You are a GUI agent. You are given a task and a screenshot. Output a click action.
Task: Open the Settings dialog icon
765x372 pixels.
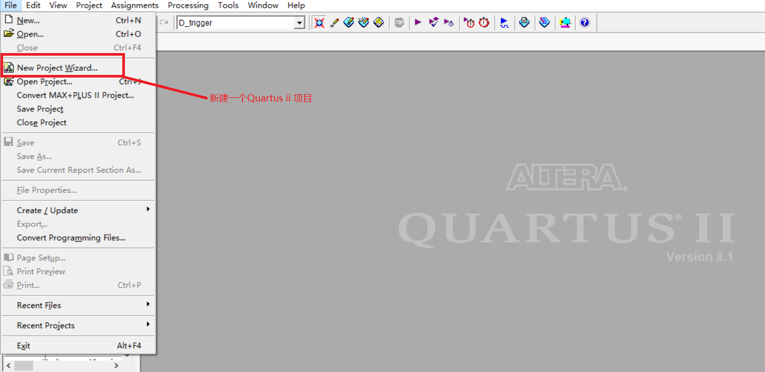pyautogui.click(x=319, y=22)
